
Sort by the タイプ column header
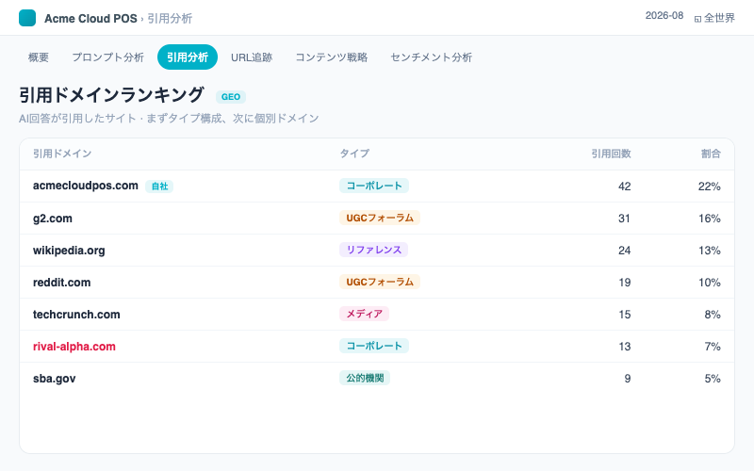[x=354, y=154]
